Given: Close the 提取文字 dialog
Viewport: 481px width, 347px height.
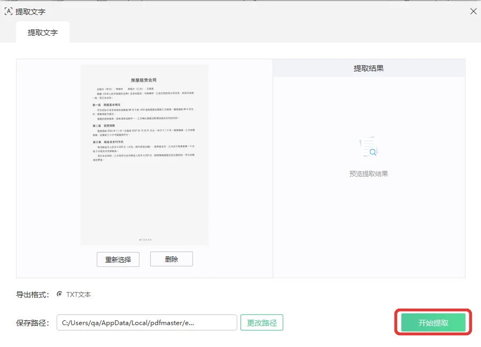Looking at the screenshot, I should [x=474, y=11].
